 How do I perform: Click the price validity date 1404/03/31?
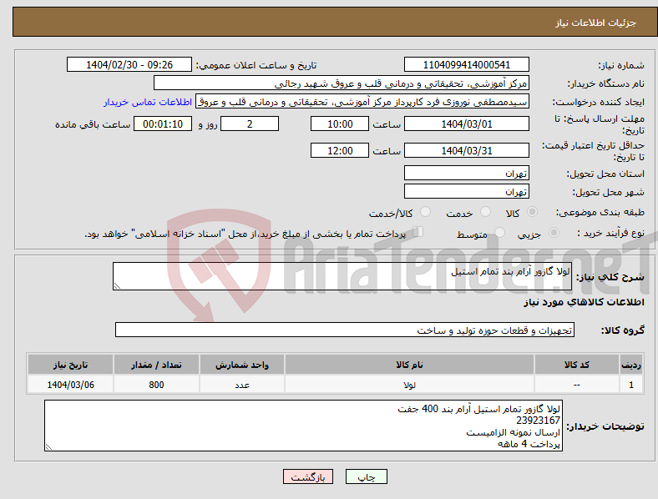click(x=466, y=150)
